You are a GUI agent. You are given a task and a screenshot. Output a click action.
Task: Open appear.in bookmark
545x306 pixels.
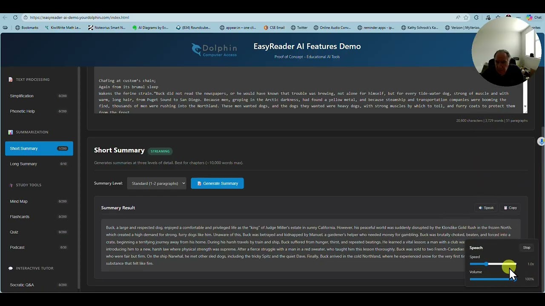(x=238, y=28)
